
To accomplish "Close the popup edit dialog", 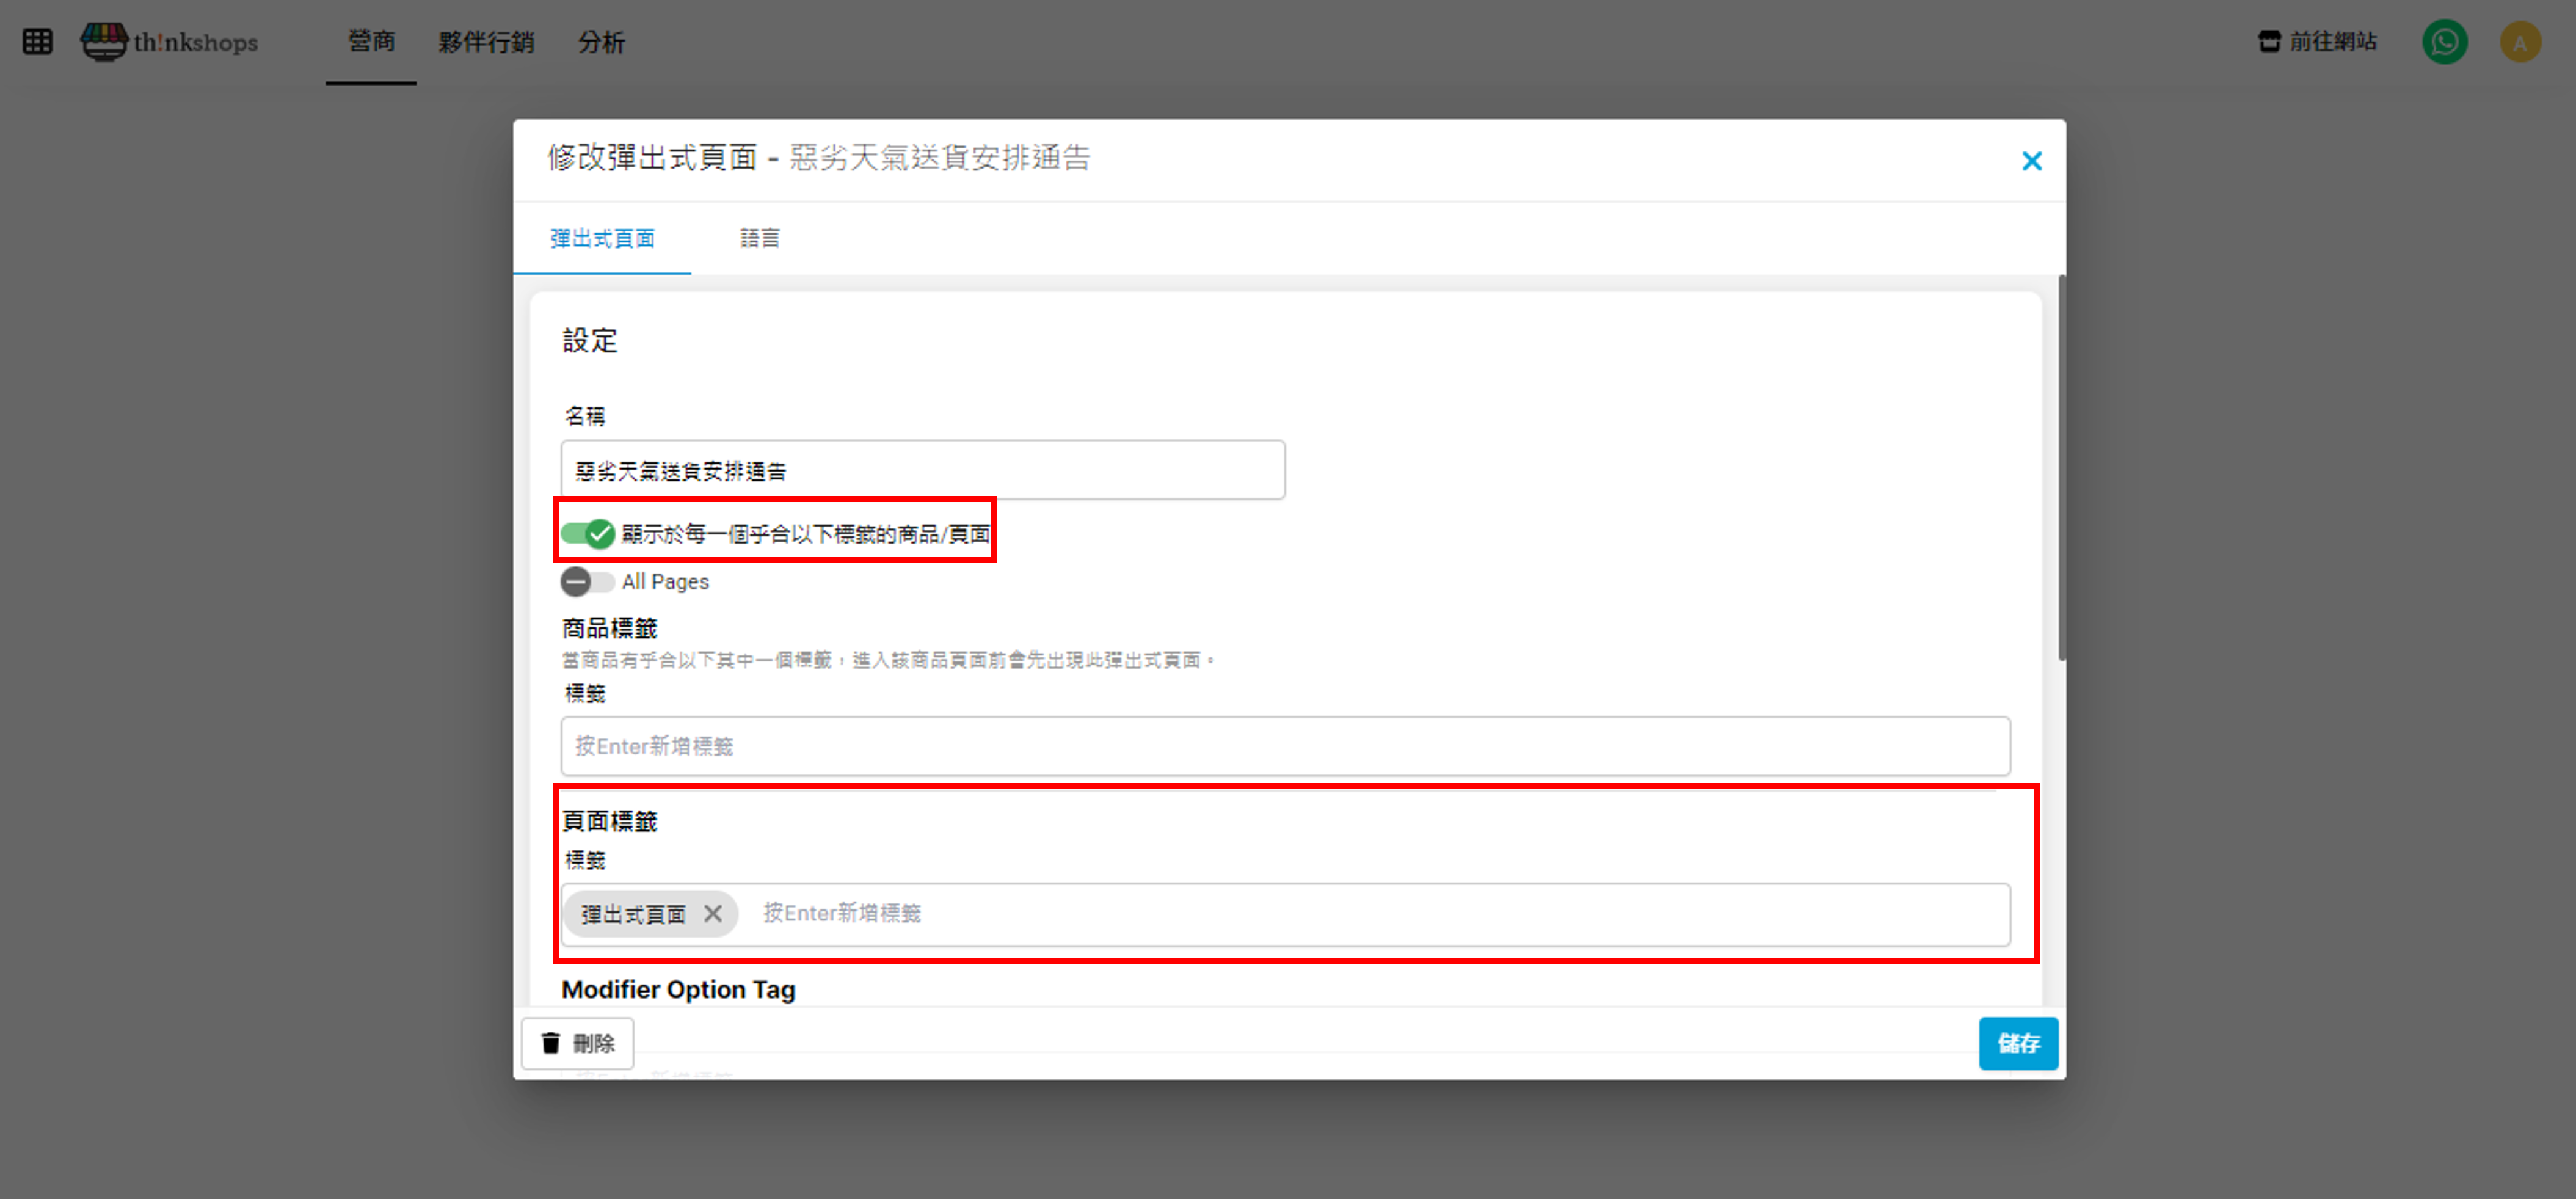I will pos(2031,161).
